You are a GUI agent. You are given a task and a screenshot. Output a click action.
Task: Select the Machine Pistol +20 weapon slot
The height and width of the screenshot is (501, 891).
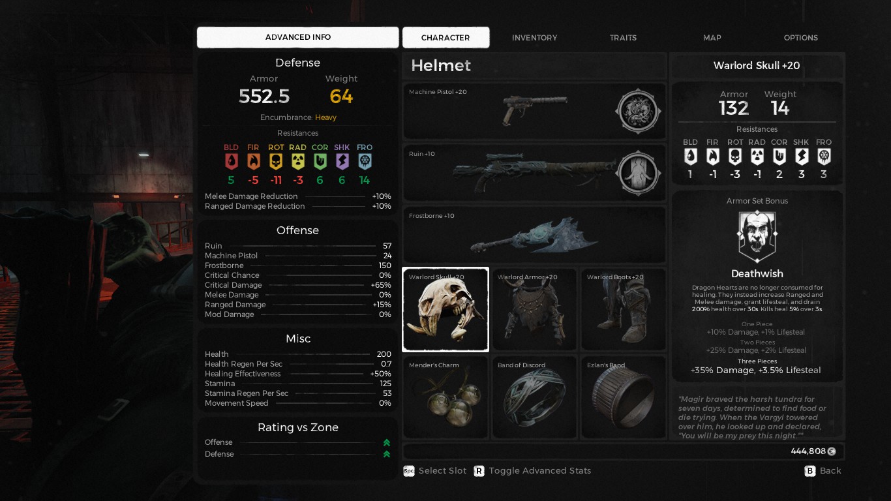click(x=535, y=111)
